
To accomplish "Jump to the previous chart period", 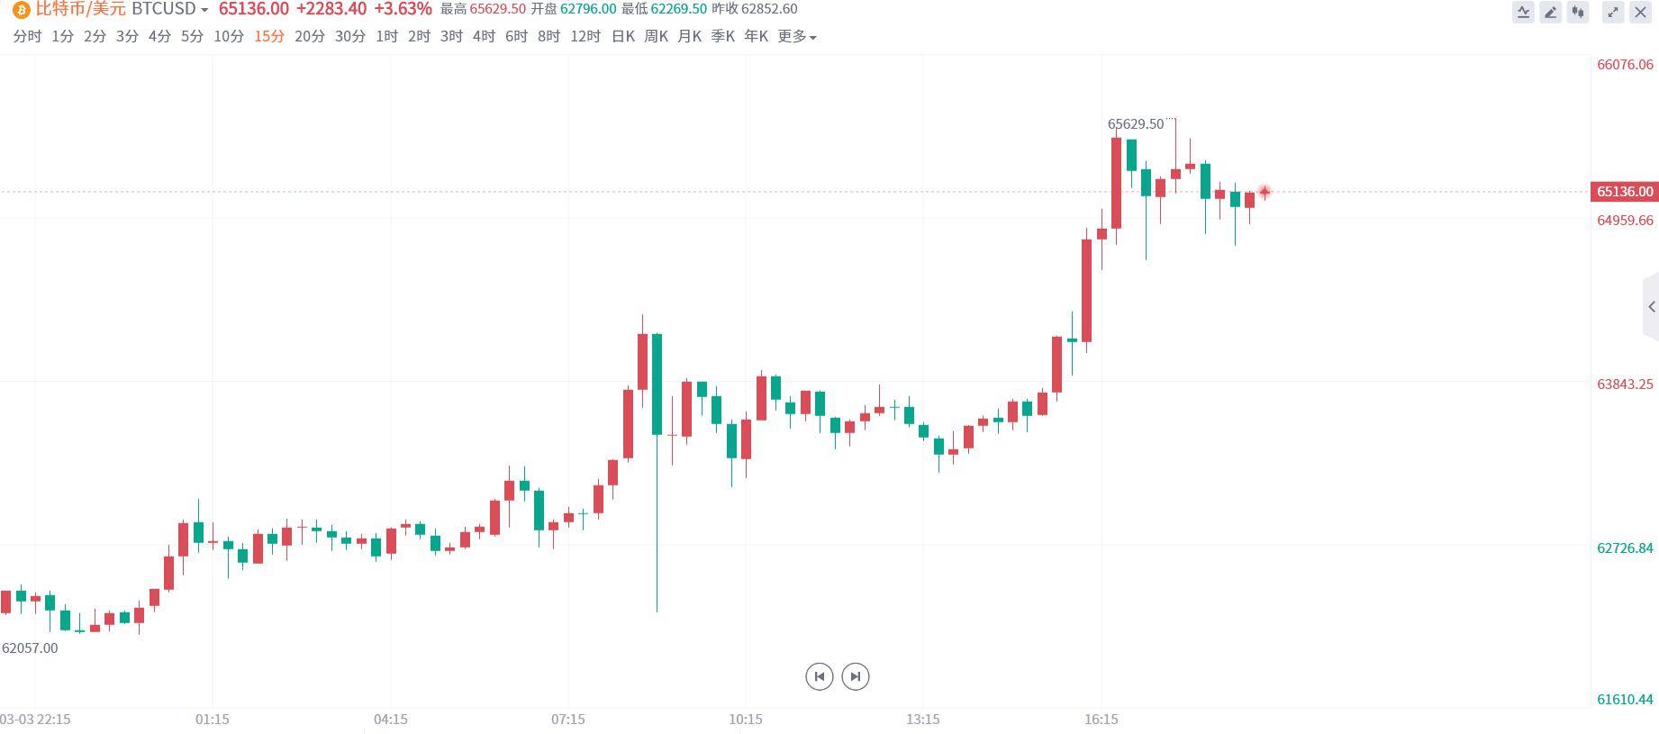I will (819, 676).
